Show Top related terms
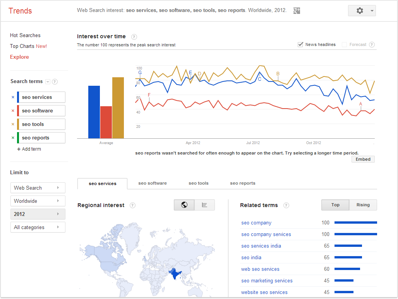Screen dimensions: 398x299 (x=335, y=205)
